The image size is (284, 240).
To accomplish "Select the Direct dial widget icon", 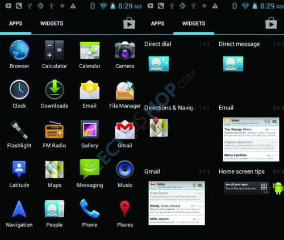I will (x=159, y=64).
